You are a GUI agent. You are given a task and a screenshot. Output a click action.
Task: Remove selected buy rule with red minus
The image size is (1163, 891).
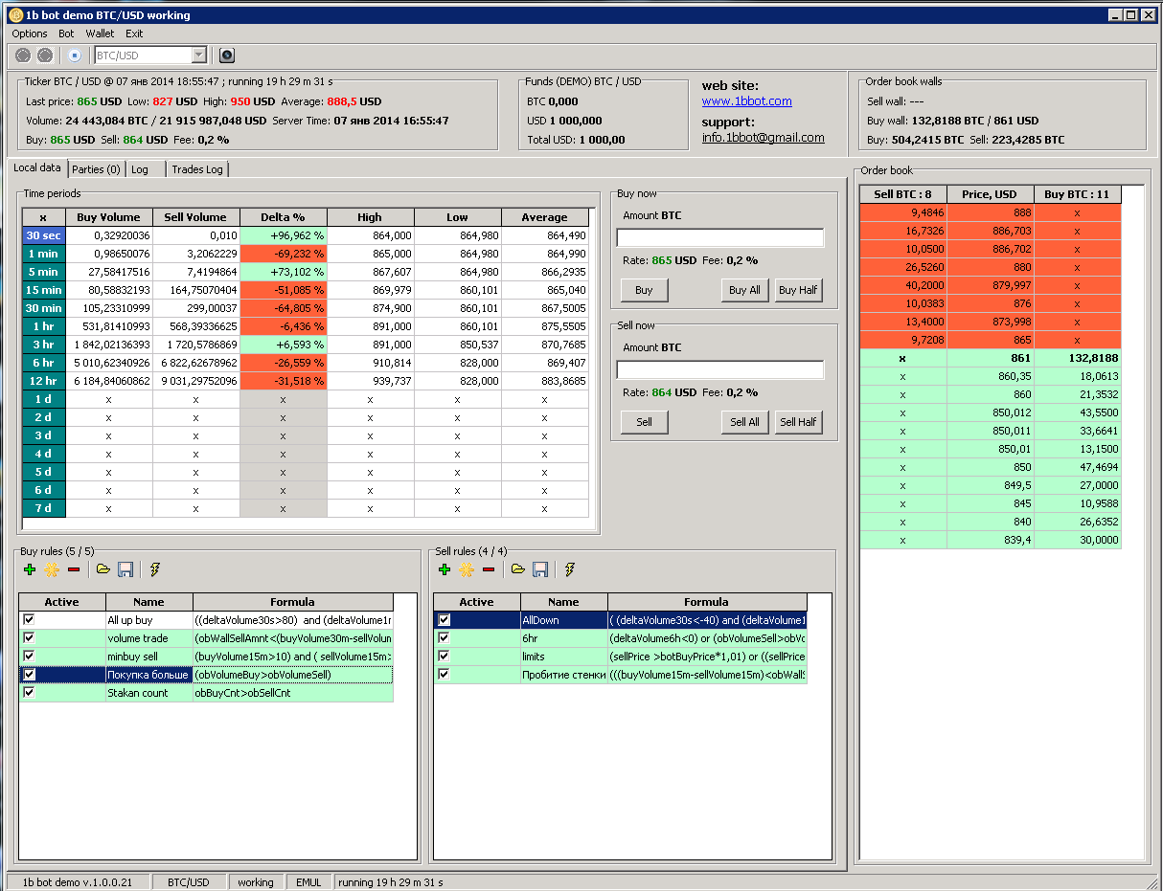coord(74,569)
